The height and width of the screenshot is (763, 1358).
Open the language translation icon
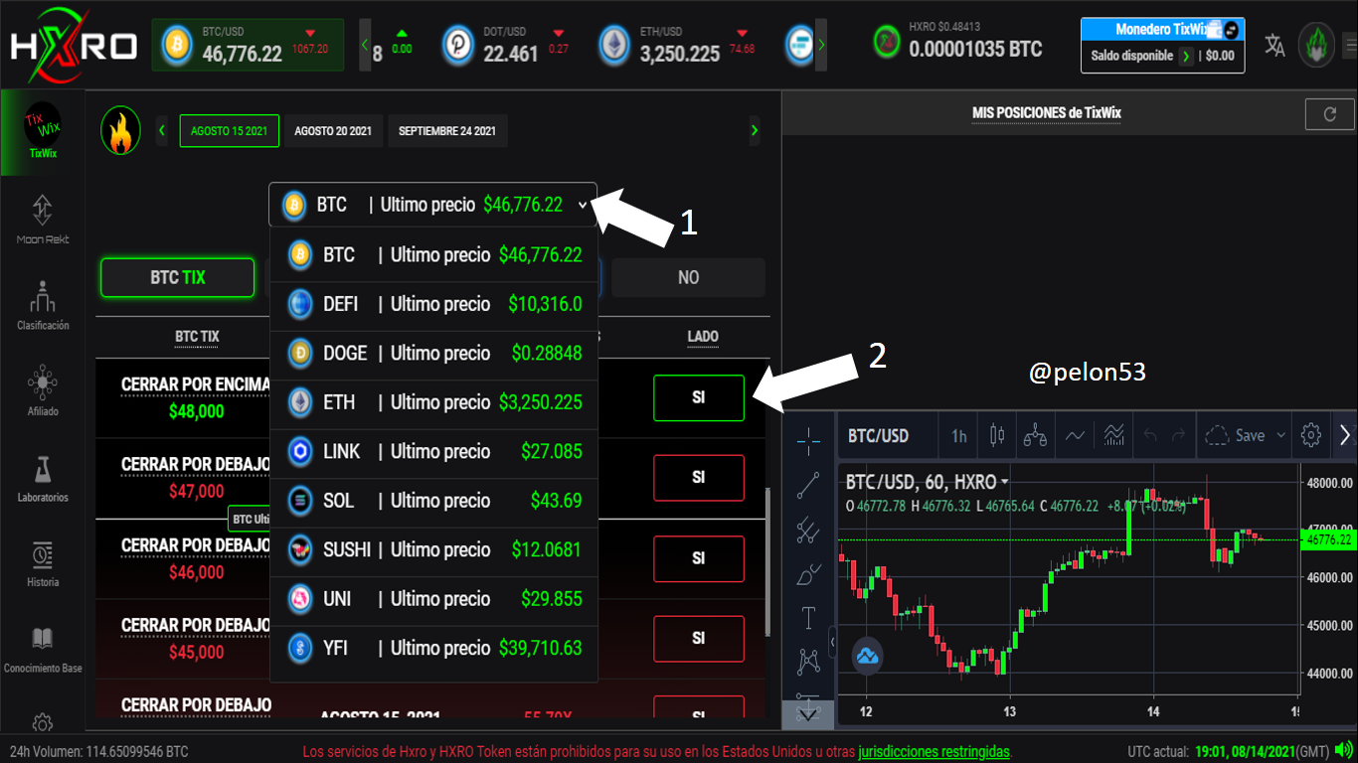tap(1274, 45)
